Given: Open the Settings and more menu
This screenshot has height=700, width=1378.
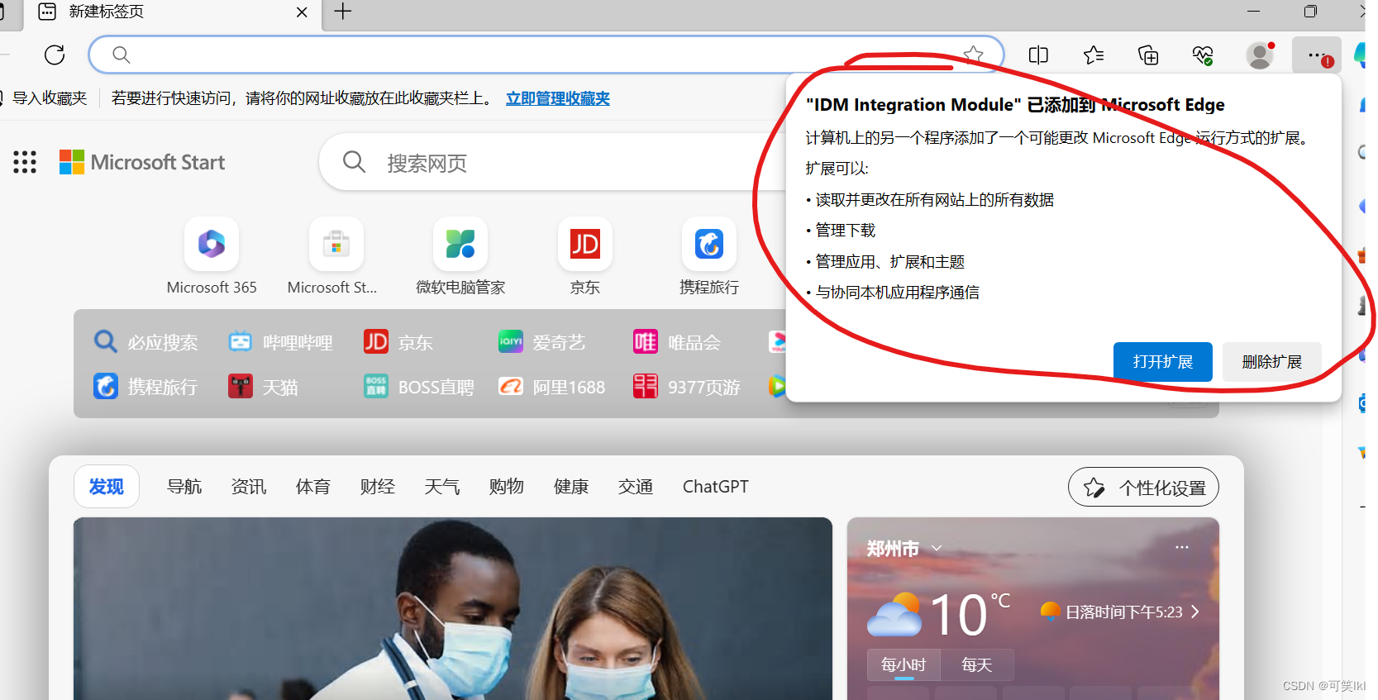Looking at the screenshot, I should point(1317,55).
